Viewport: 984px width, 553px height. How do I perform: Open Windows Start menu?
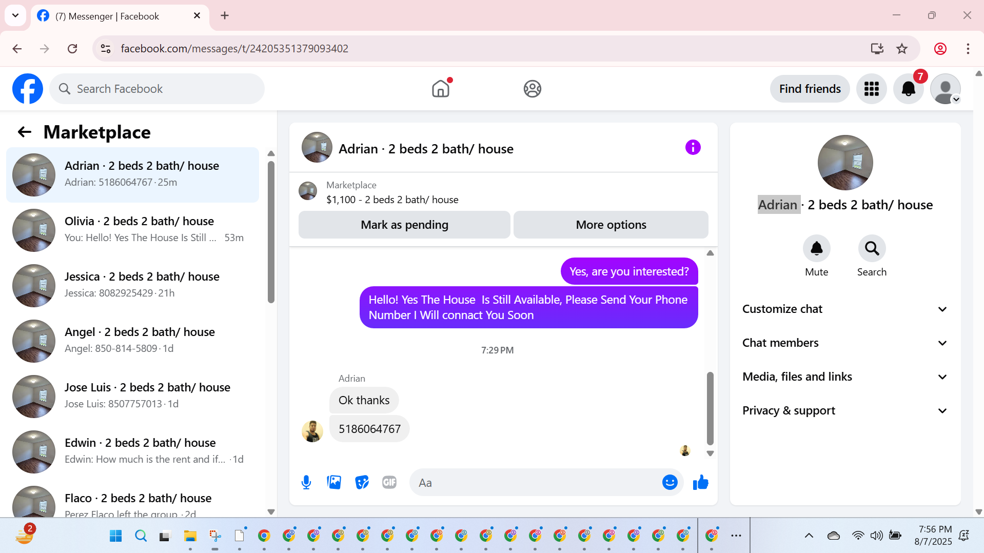[116, 536]
